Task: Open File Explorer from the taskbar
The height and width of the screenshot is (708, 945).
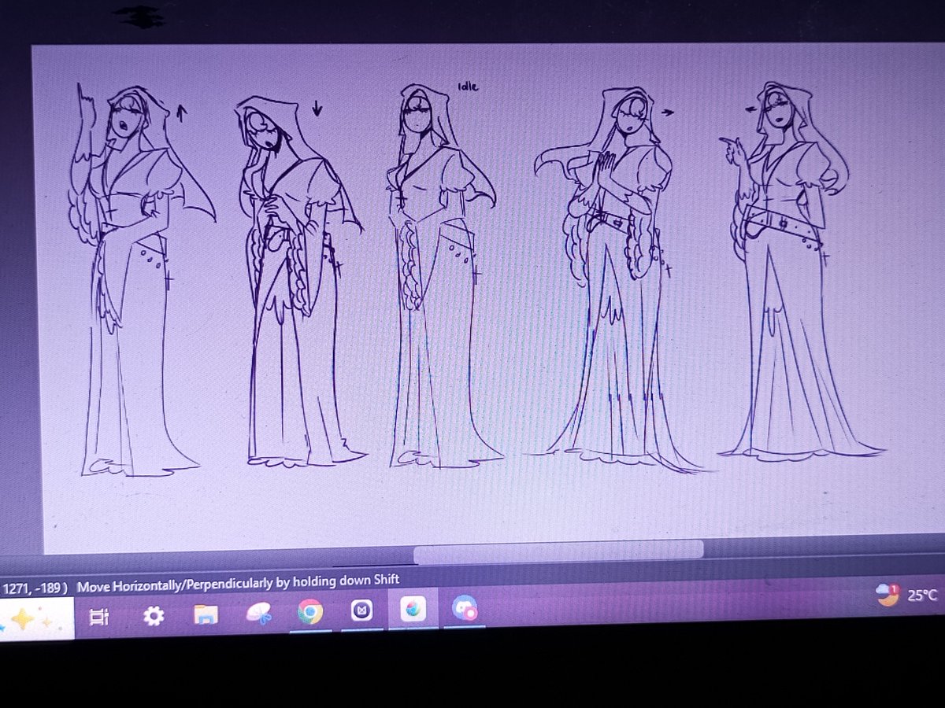Action: tap(206, 614)
